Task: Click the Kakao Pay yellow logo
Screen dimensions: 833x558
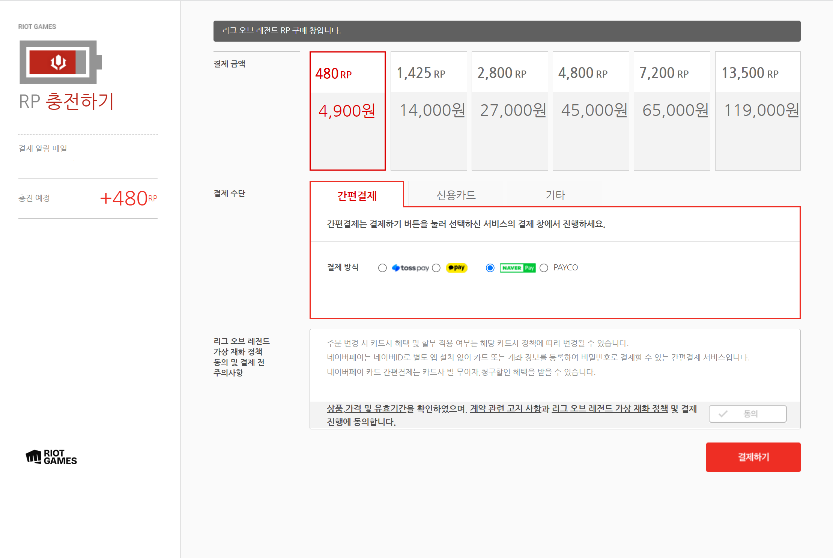Action: pos(456,268)
